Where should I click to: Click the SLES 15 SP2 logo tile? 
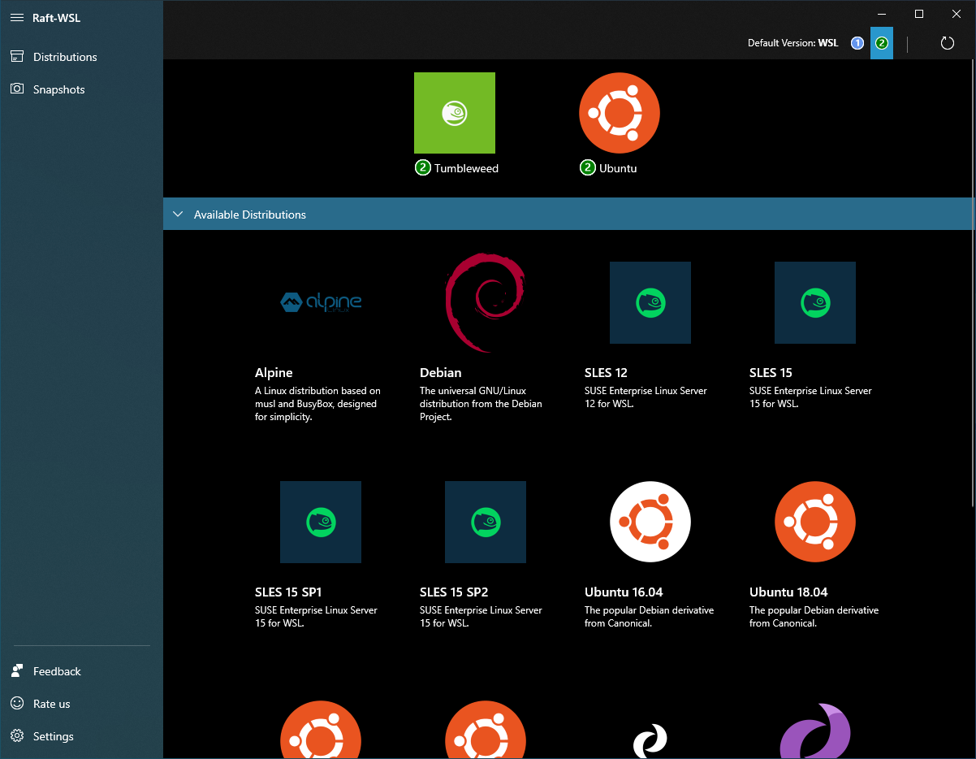tap(486, 522)
